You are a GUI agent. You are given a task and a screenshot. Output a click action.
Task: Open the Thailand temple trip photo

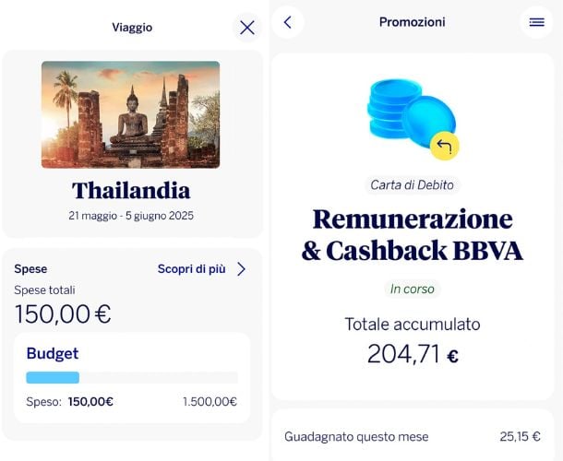[x=130, y=114]
